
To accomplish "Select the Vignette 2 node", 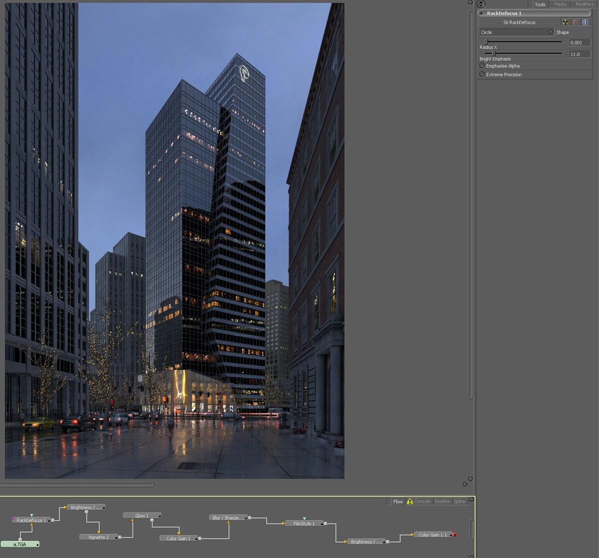I will pyautogui.click(x=98, y=538).
